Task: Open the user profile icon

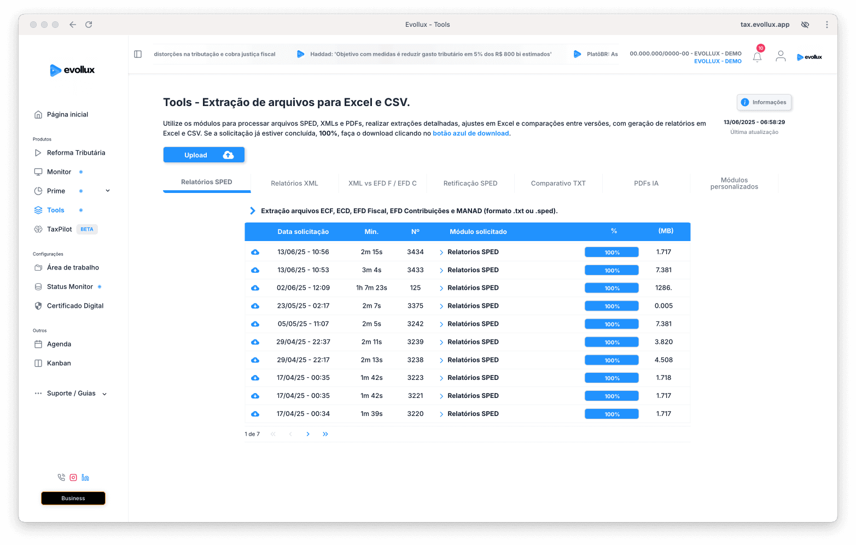Action: coord(781,55)
